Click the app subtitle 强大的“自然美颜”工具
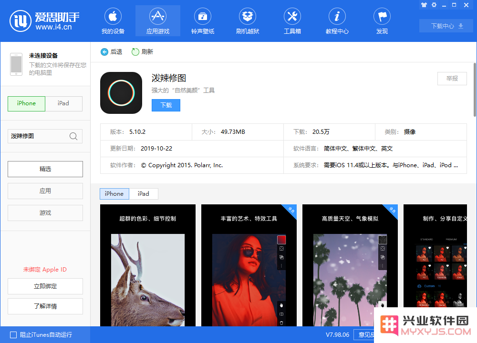 pos(183,91)
